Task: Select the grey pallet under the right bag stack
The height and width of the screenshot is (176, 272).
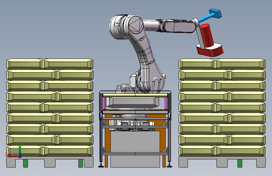Action: [x=222, y=162]
